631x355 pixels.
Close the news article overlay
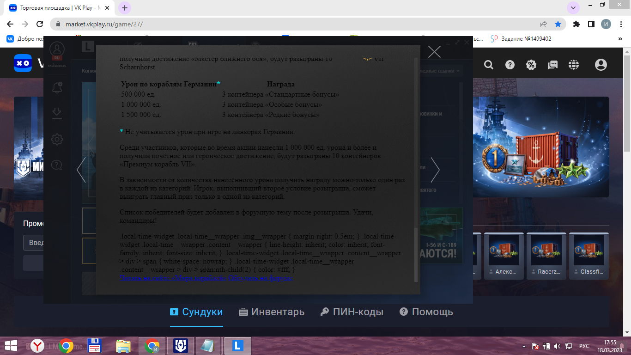[x=434, y=52]
